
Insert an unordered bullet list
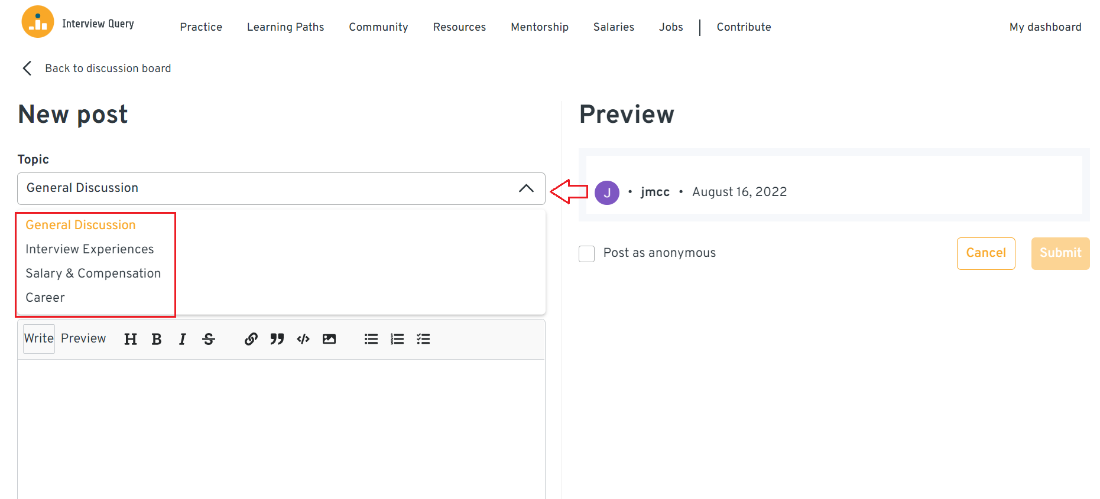[371, 339]
